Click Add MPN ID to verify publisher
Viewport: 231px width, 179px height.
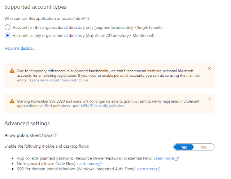coord(98,106)
